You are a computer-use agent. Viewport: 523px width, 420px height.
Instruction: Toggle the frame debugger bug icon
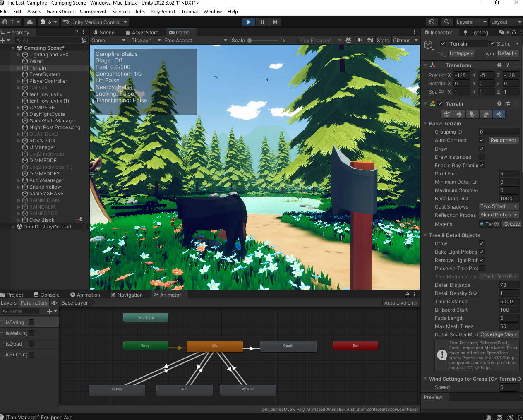[348, 40]
